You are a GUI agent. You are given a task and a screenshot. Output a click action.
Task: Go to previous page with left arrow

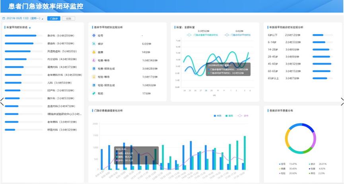(x=2, y=102)
